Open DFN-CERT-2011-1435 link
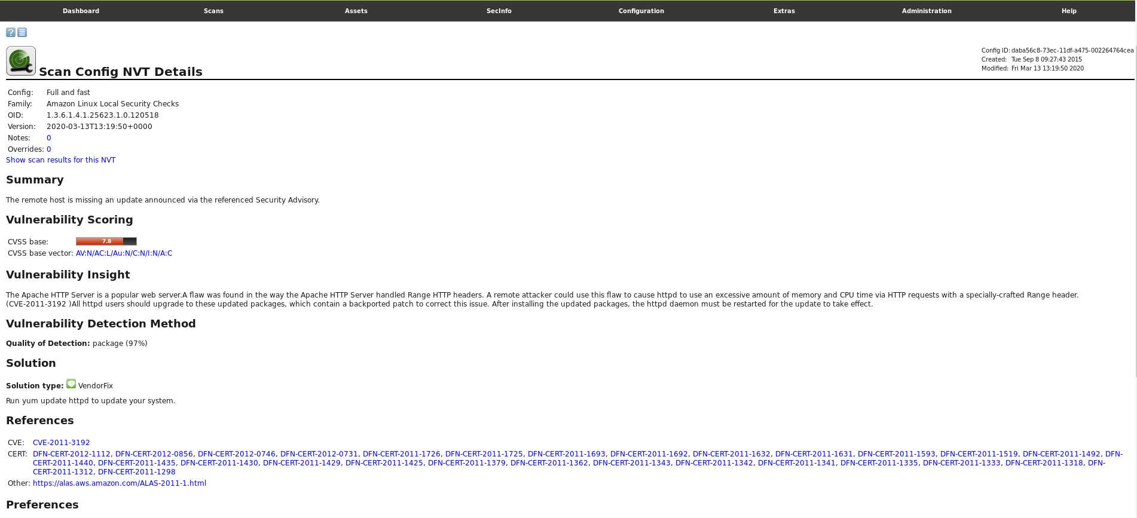This screenshot has height=518, width=1137. [137, 463]
